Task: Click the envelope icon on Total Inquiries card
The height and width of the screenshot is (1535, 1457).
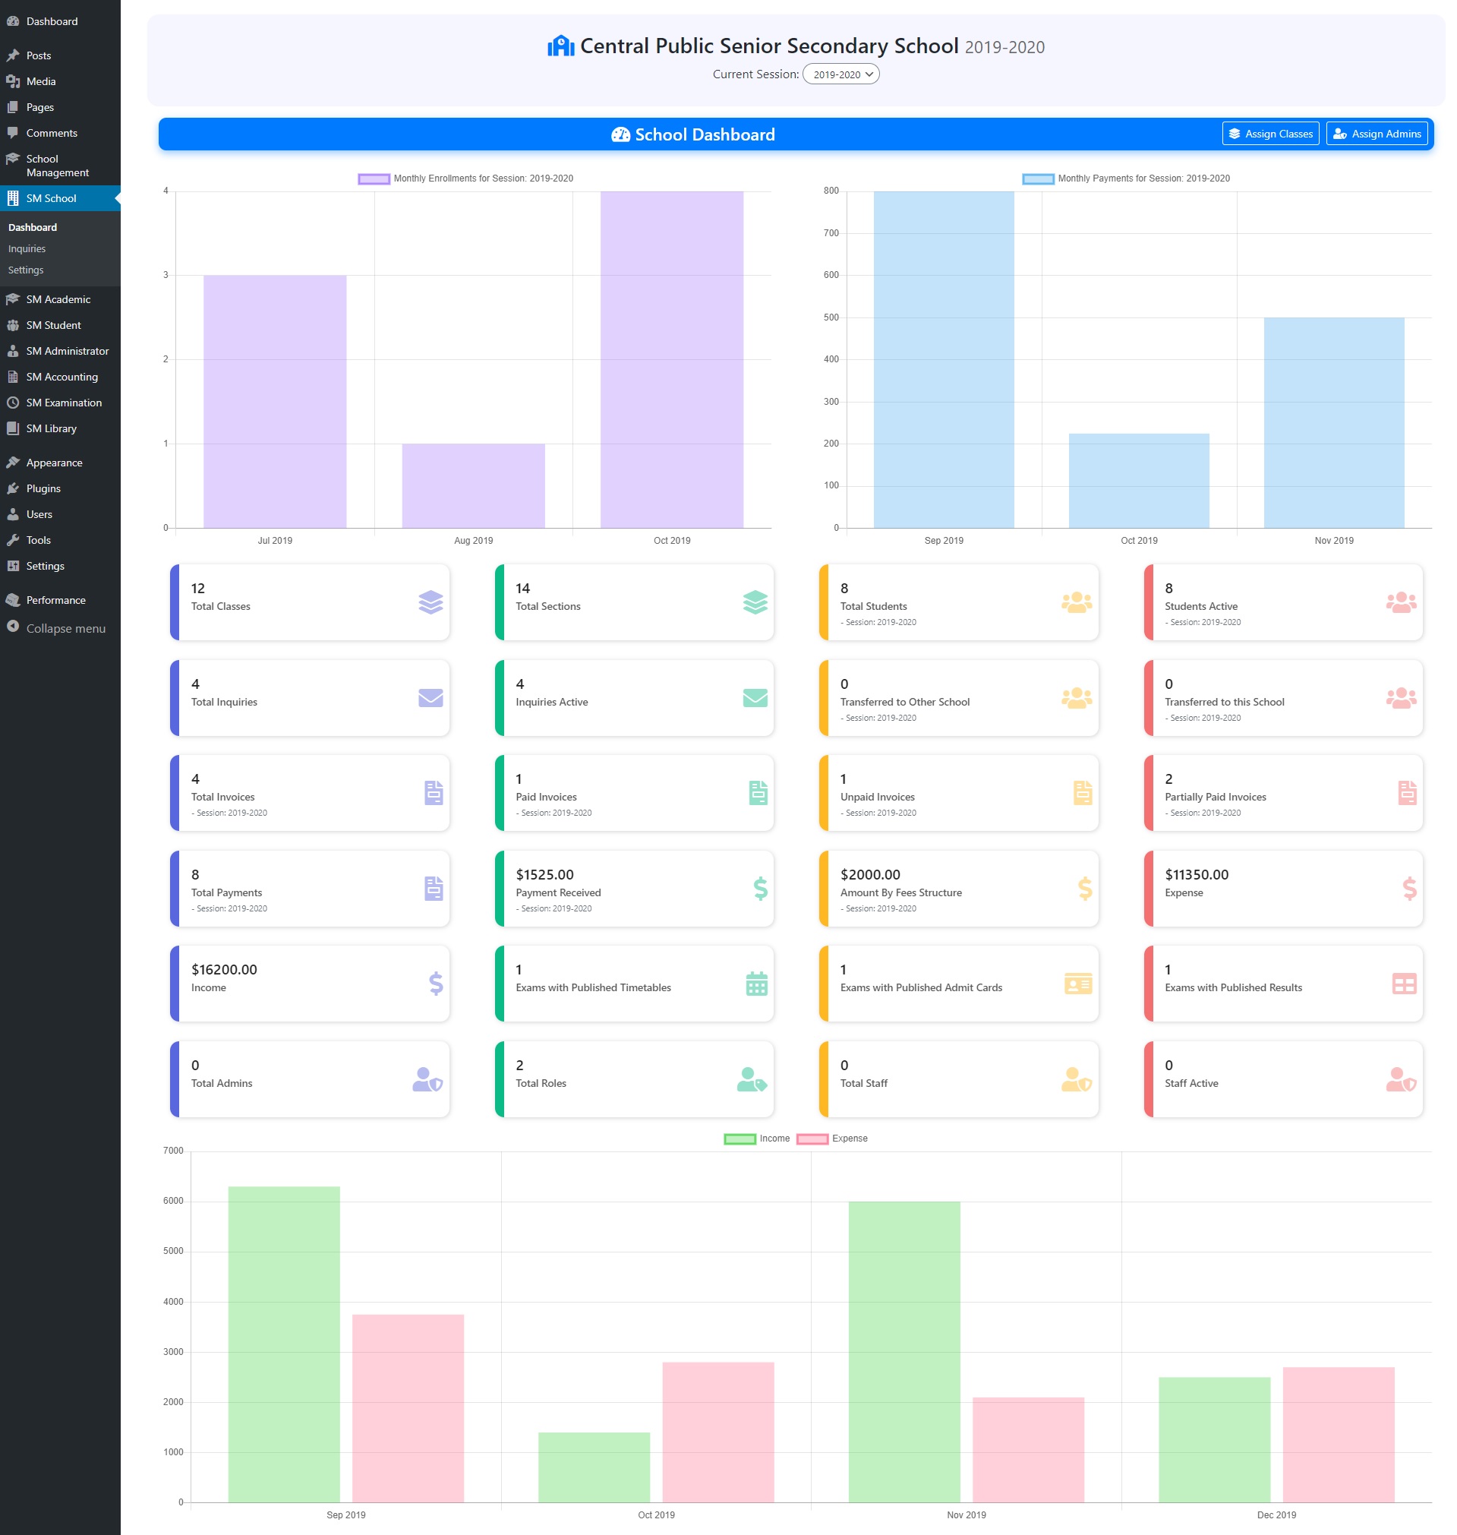Action: coord(431,697)
